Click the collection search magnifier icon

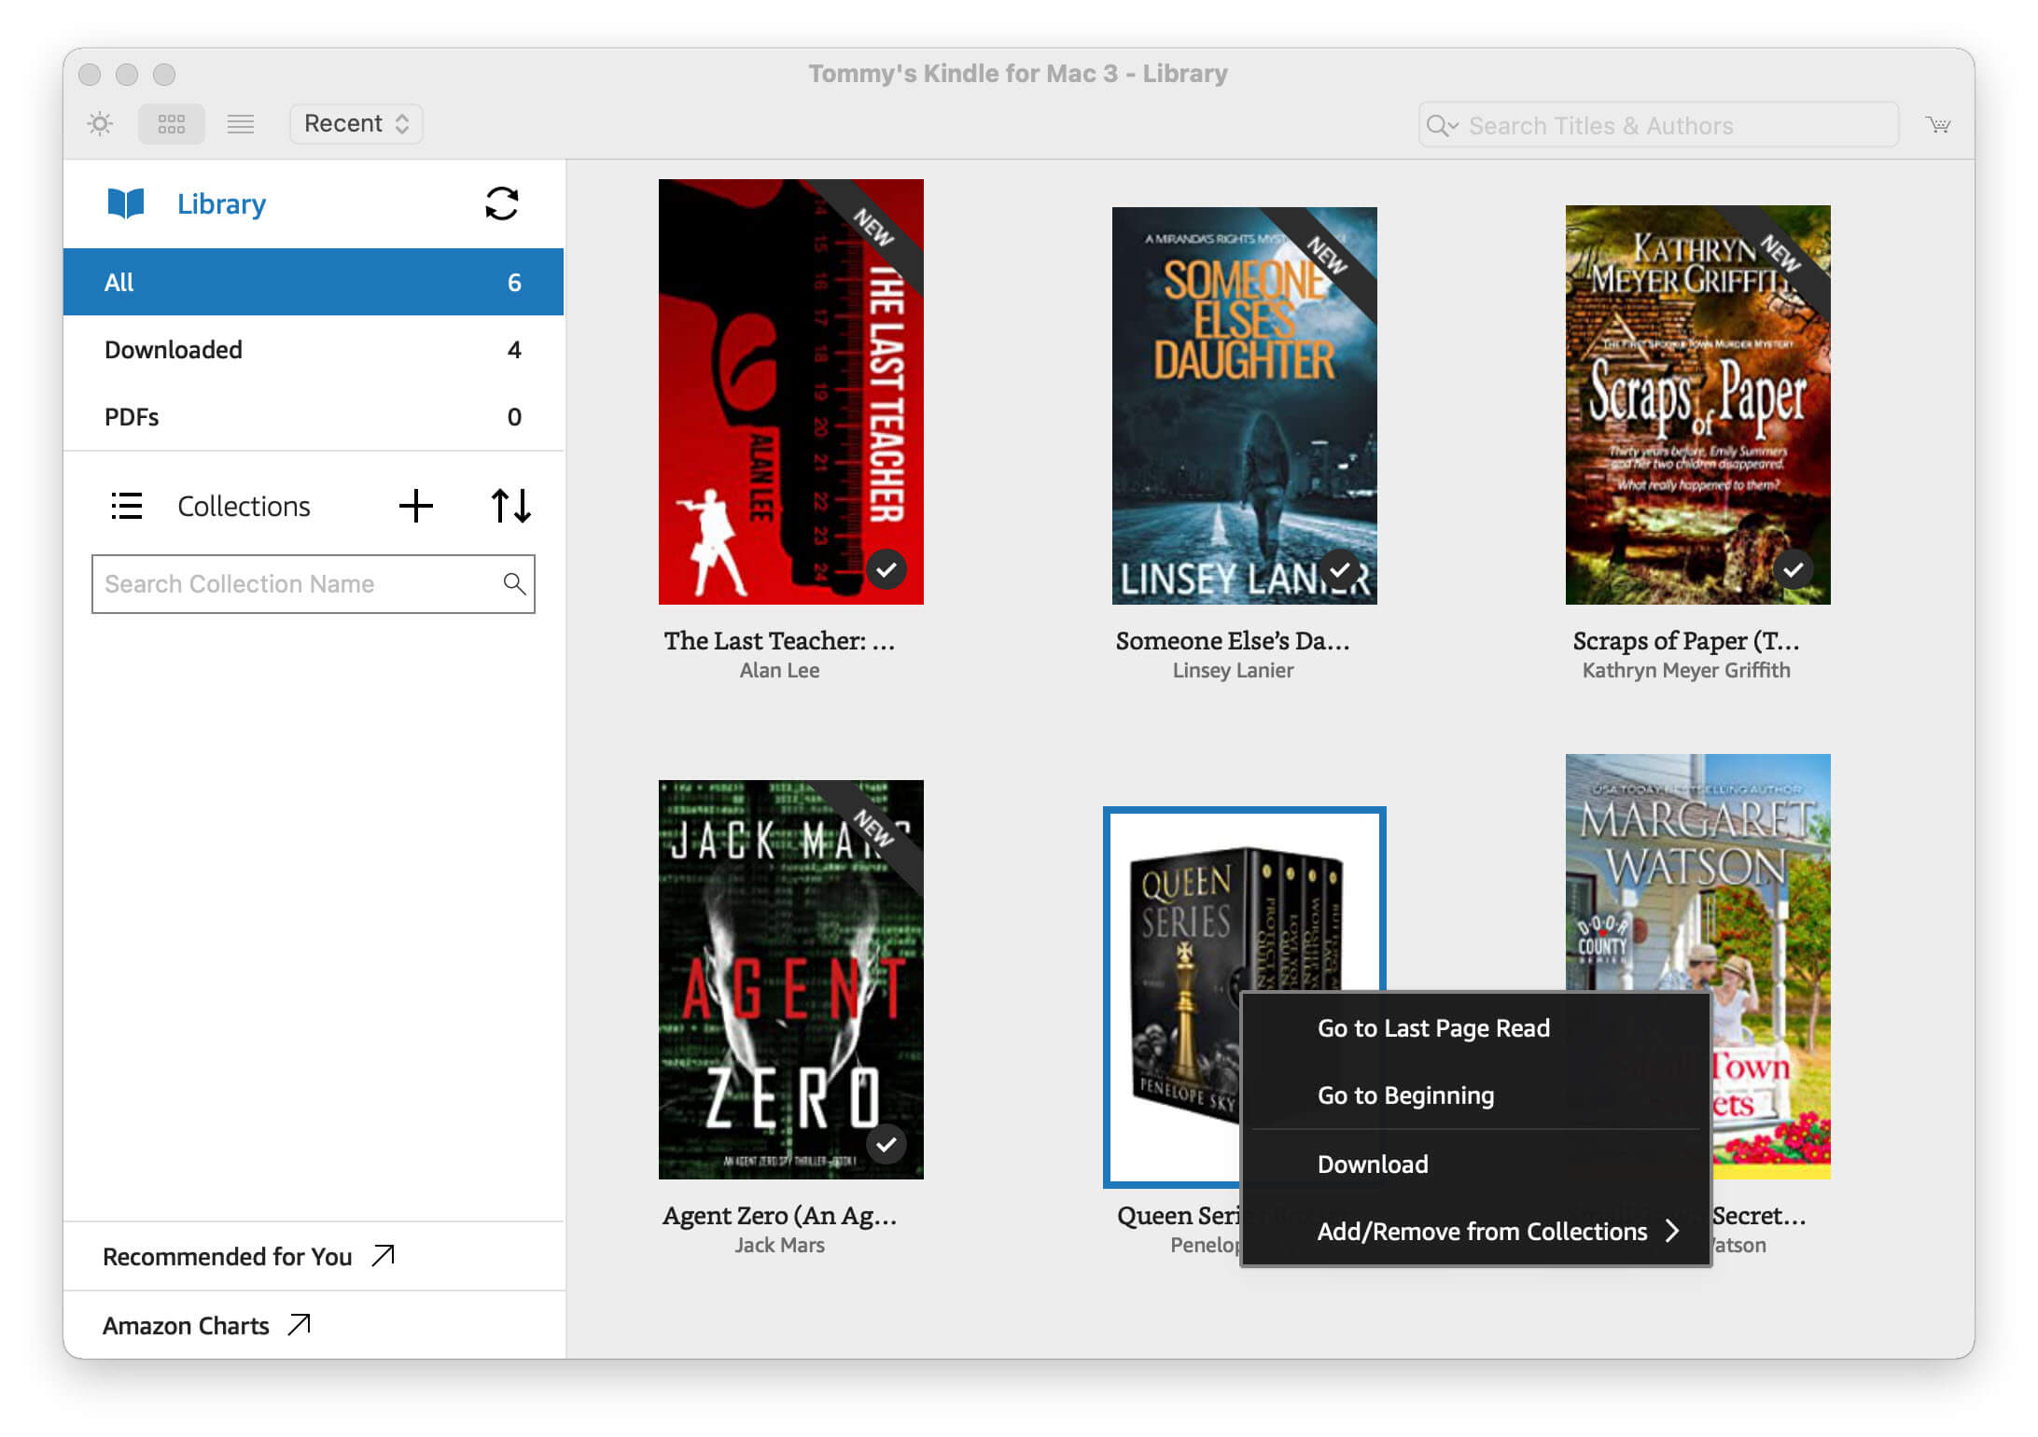tap(514, 584)
